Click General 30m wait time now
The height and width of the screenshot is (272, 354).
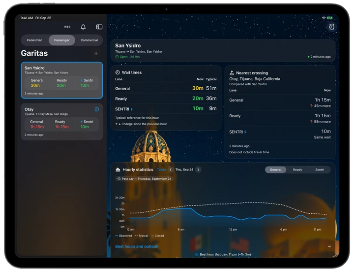[198, 88]
